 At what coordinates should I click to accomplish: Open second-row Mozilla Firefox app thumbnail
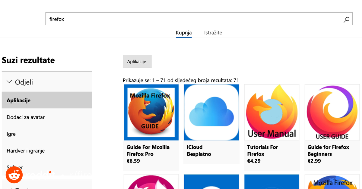coord(332,182)
